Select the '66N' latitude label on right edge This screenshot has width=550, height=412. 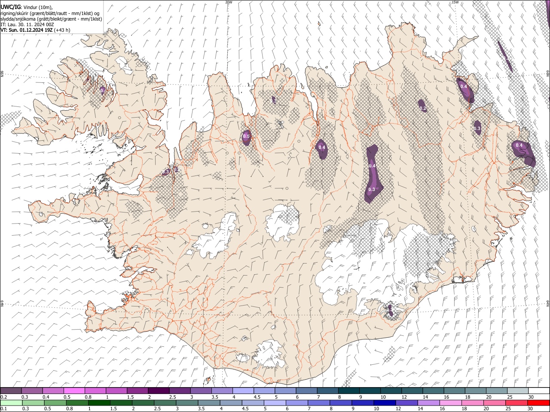[x=548, y=74]
